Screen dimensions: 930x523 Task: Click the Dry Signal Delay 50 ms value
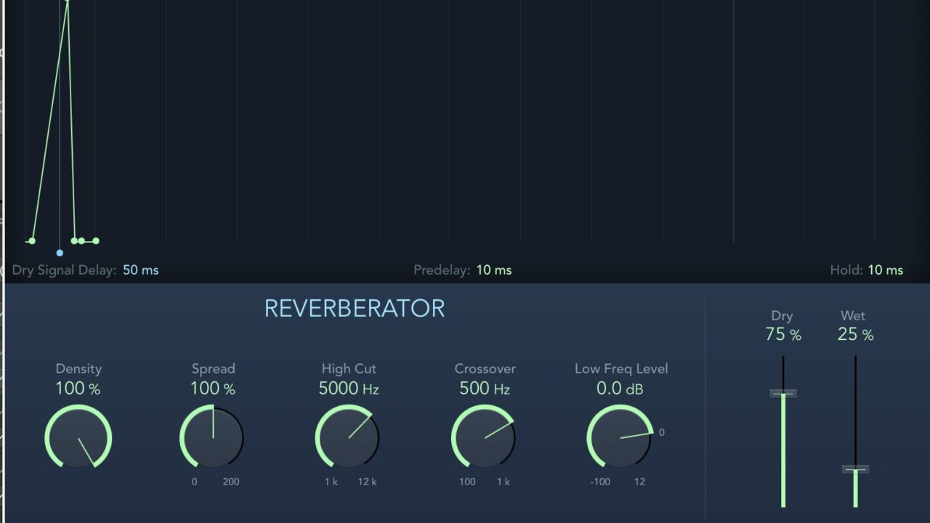140,270
